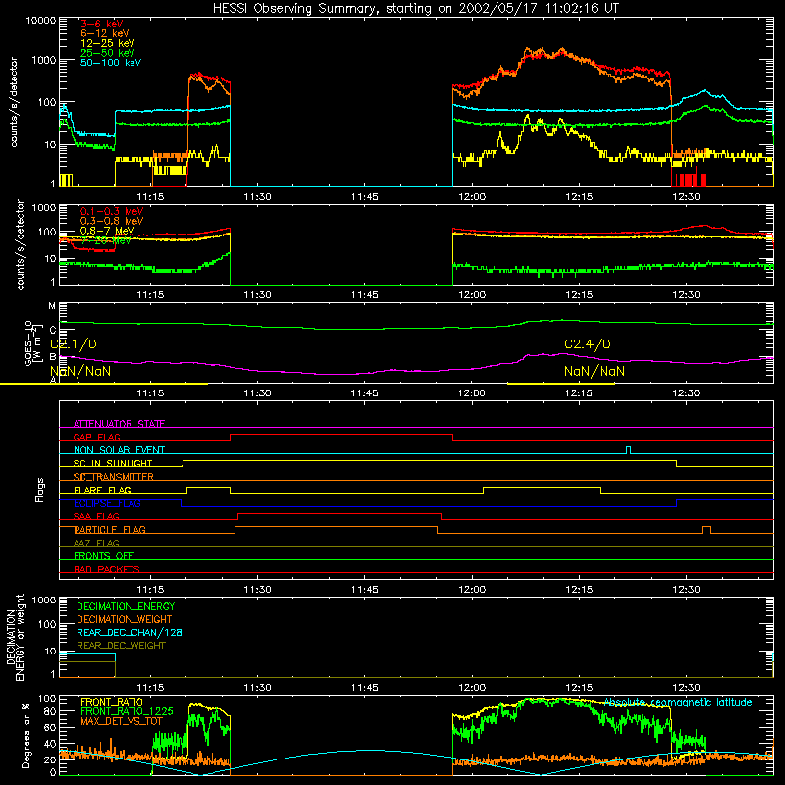Select the SAA_FLAG label
Image resolution: width=785 pixels, height=785 pixels.
pyautogui.click(x=96, y=516)
